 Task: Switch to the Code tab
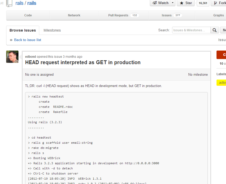pos(27,15)
